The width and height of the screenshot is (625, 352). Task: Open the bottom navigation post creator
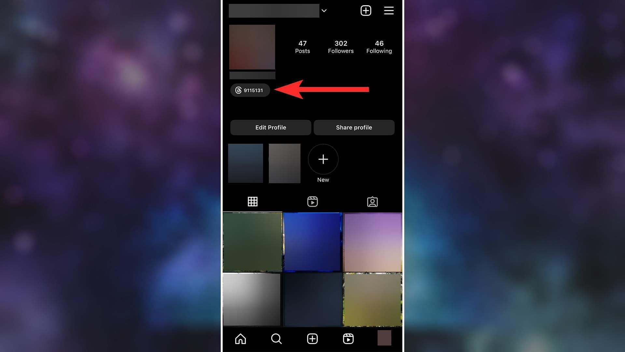click(x=312, y=339)
